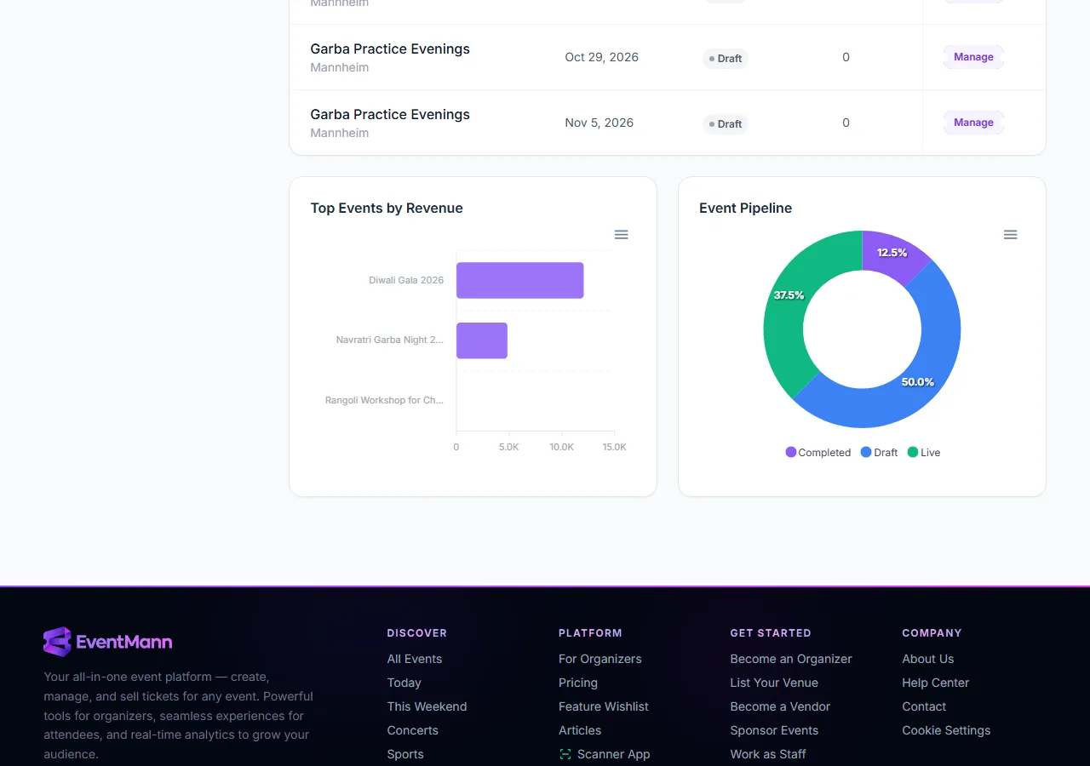This screenshot has height=766, width=1090.
Task: Go to This Weekend events
Action: click(427, 706)
